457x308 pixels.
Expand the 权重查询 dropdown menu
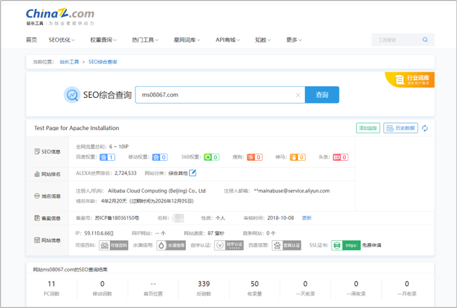tap(104, 40)
